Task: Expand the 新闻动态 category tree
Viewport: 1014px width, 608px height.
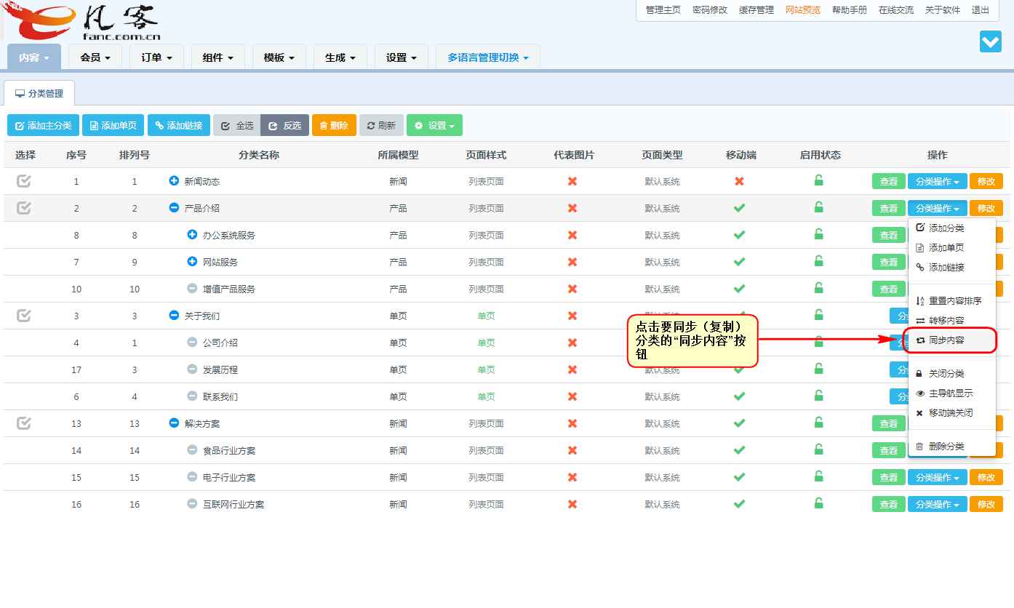Action: (174, 180)
